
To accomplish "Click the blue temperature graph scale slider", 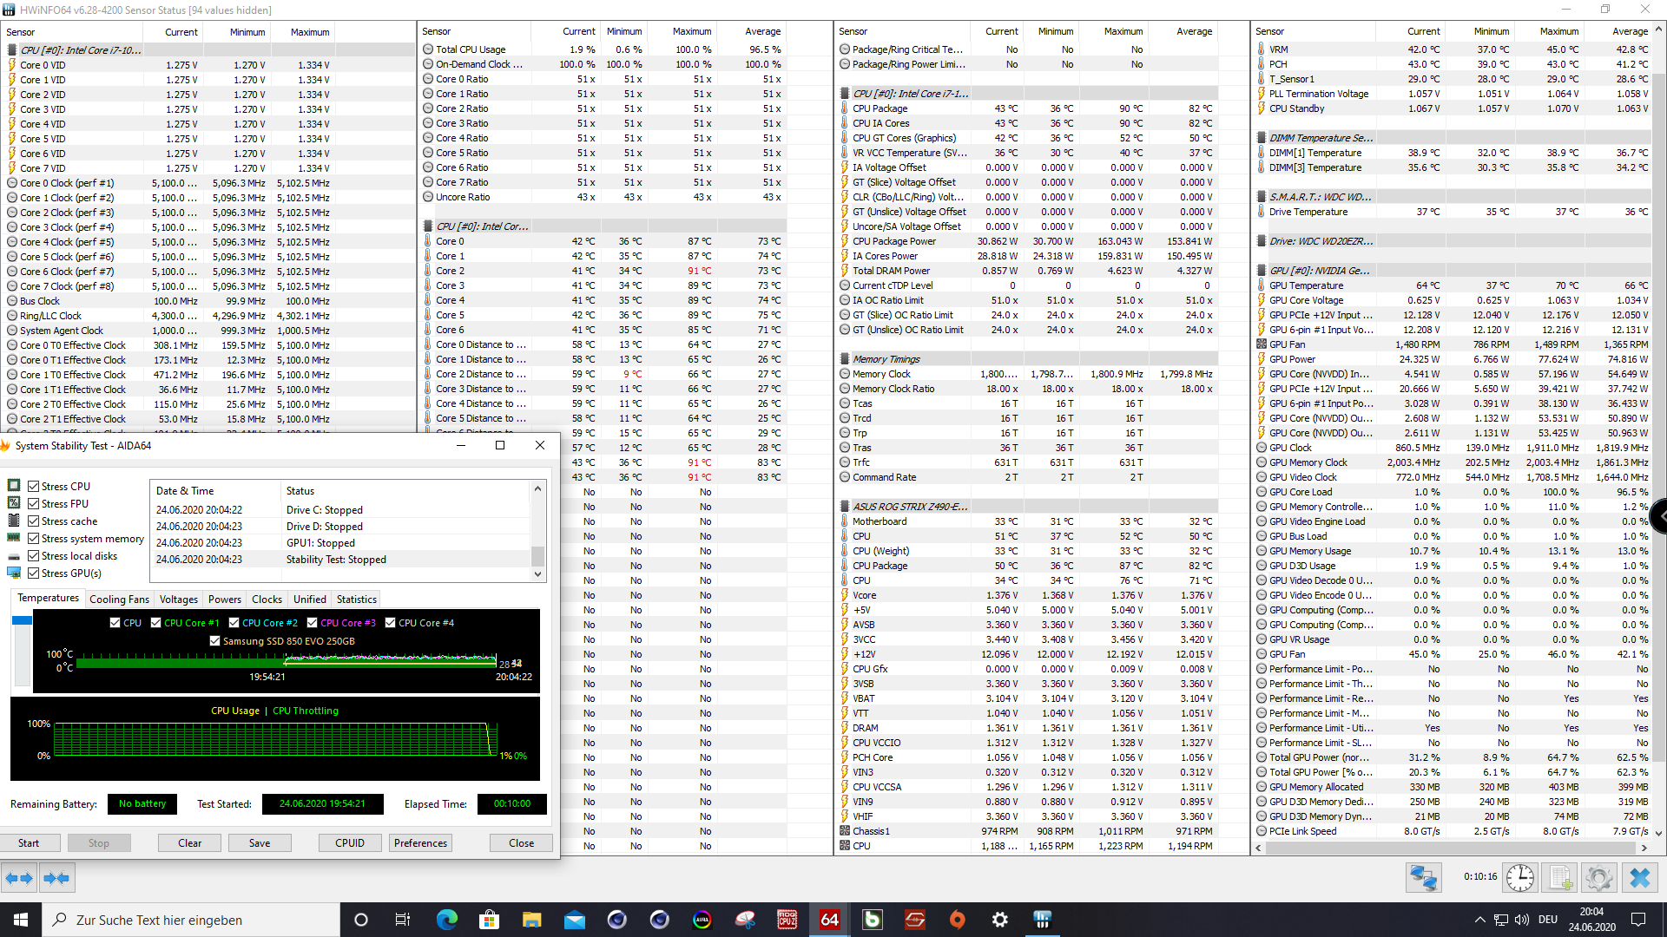I will click(x=22, y=620).
